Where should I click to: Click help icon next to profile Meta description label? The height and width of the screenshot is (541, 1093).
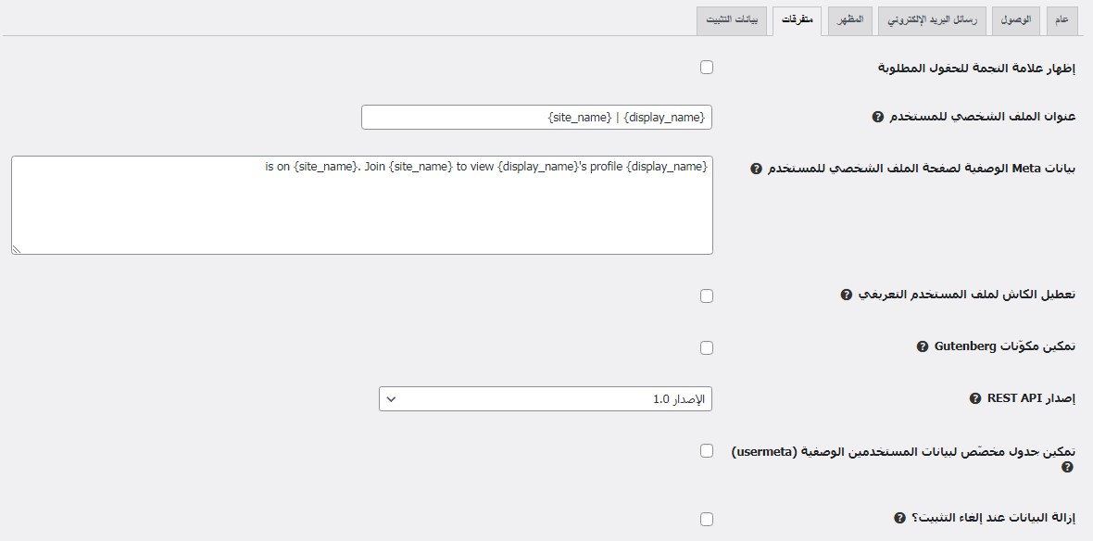coord(756,169)
